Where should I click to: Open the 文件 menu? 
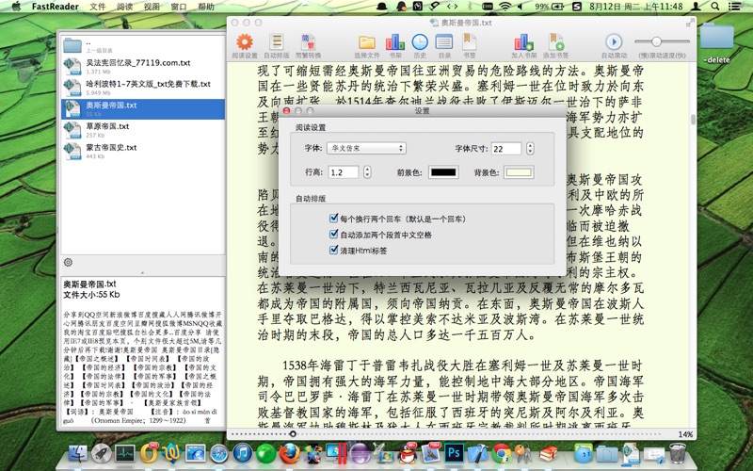click(98, 7)
